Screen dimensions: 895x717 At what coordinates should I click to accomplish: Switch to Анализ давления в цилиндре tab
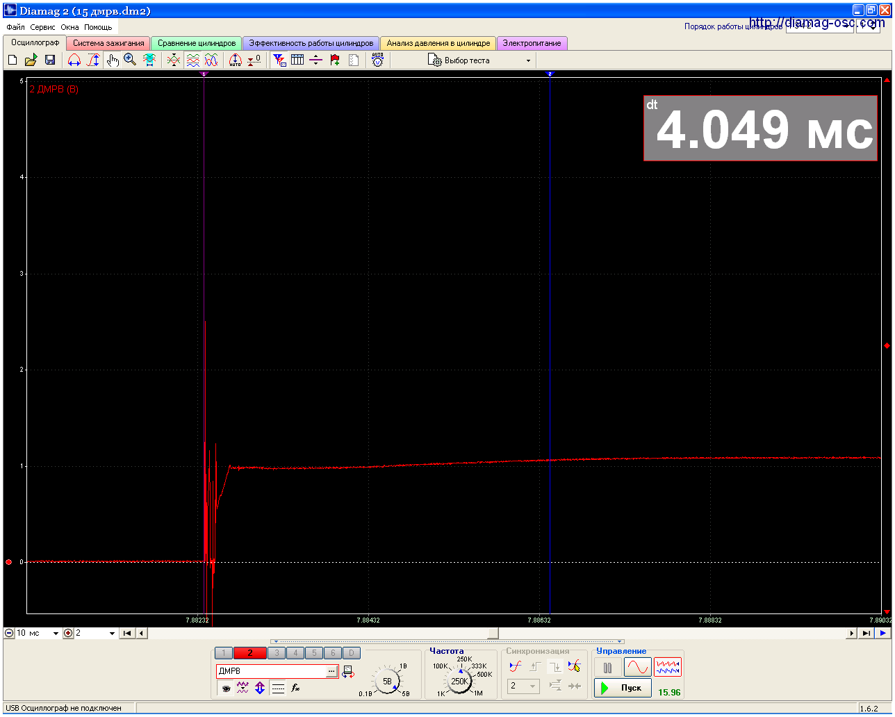[438, 43]
